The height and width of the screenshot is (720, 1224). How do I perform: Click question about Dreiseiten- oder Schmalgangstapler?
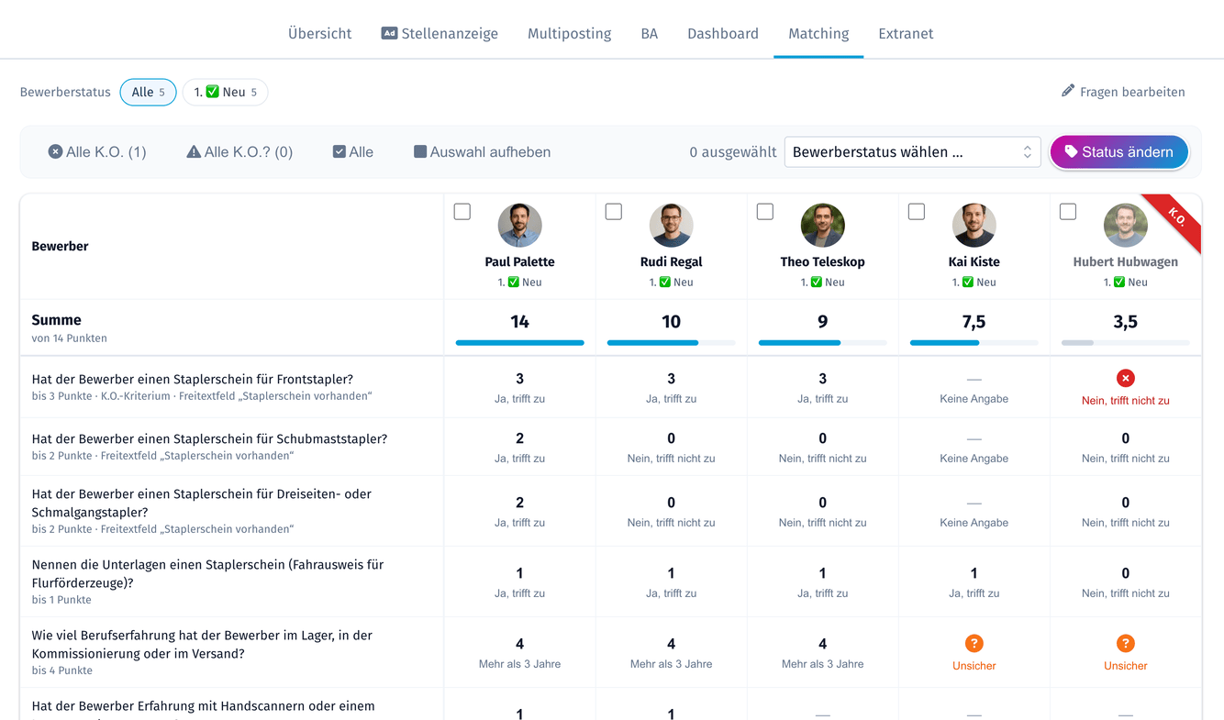tap(202, 503)
